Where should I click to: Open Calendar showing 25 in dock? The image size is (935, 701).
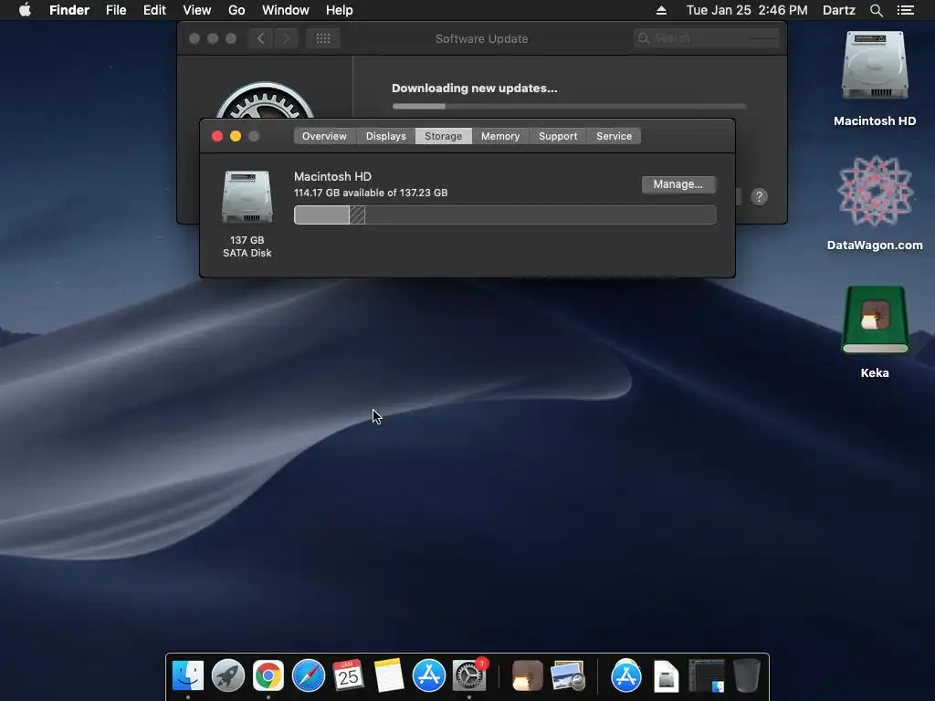click(348, 676)
